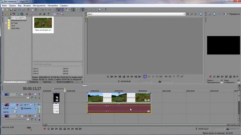Viewport: 241px width, 135px height.
Task: Click the media search tags input field
Action: 58,64
